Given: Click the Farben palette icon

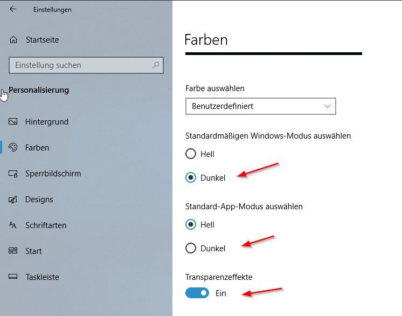Looking at the screenshot, I should tap(13, 147).
